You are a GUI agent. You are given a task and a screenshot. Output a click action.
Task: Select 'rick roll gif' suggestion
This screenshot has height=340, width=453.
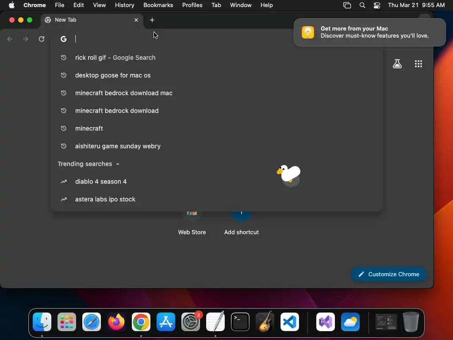point(217,58)
